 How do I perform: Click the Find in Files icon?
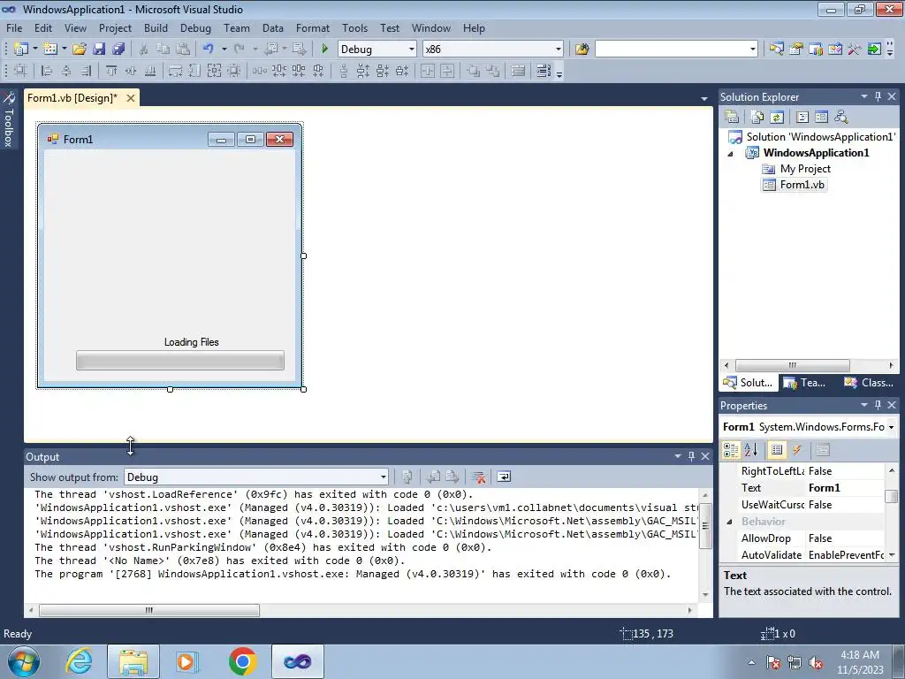[x=582, y=50]
